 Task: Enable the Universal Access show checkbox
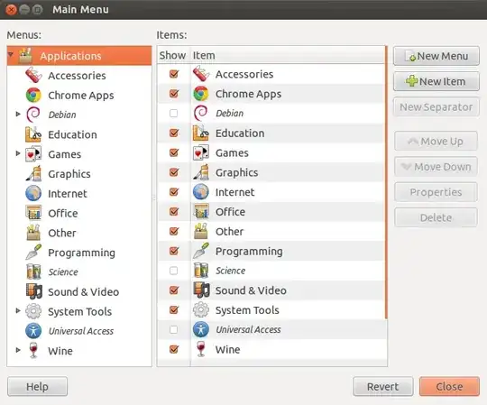(174, 330)
